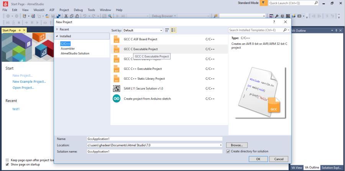Expand the Recent templates node
345x171 pixels.
[57, 29]
